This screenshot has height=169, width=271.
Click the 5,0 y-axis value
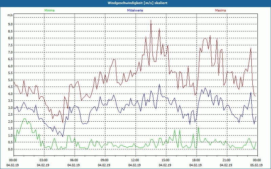pos(11,80)
